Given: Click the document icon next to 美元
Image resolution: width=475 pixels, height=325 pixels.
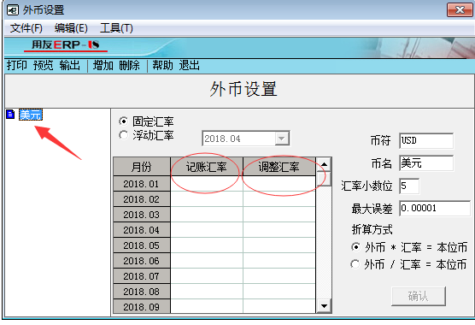Looking at the screenshot, I should 10,115.
